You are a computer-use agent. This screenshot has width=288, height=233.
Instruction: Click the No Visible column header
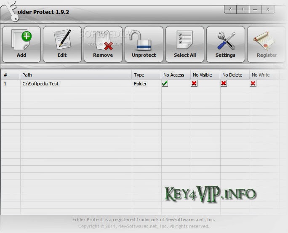(205, 75)
